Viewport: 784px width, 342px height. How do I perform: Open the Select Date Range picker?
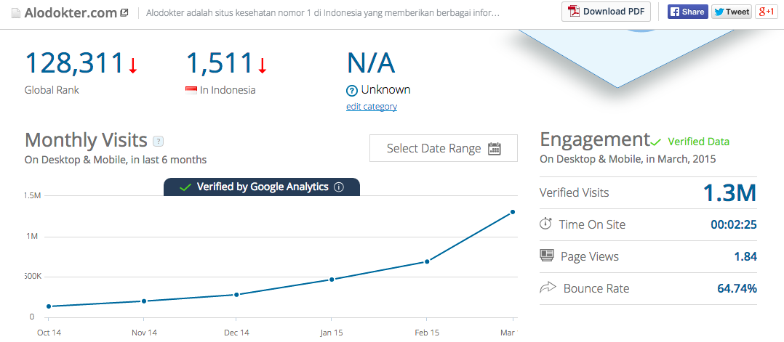444,148
